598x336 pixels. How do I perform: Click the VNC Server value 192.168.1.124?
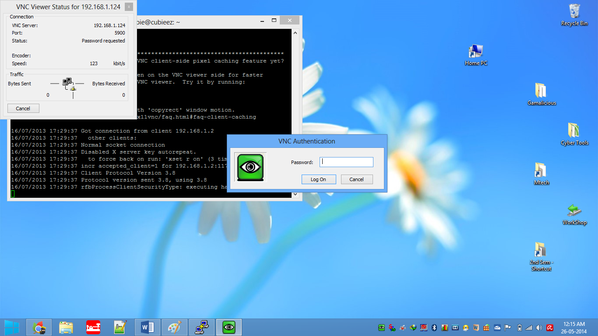click(109, 25)
